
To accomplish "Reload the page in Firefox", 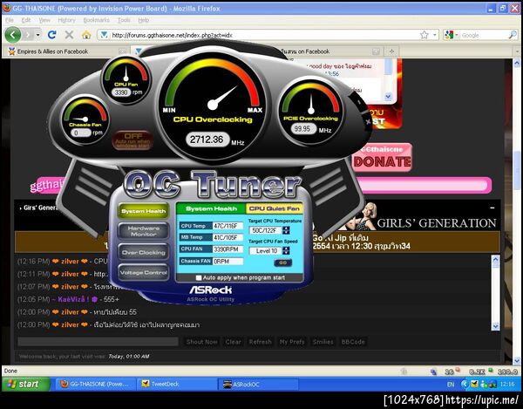I will pos(51,35).
